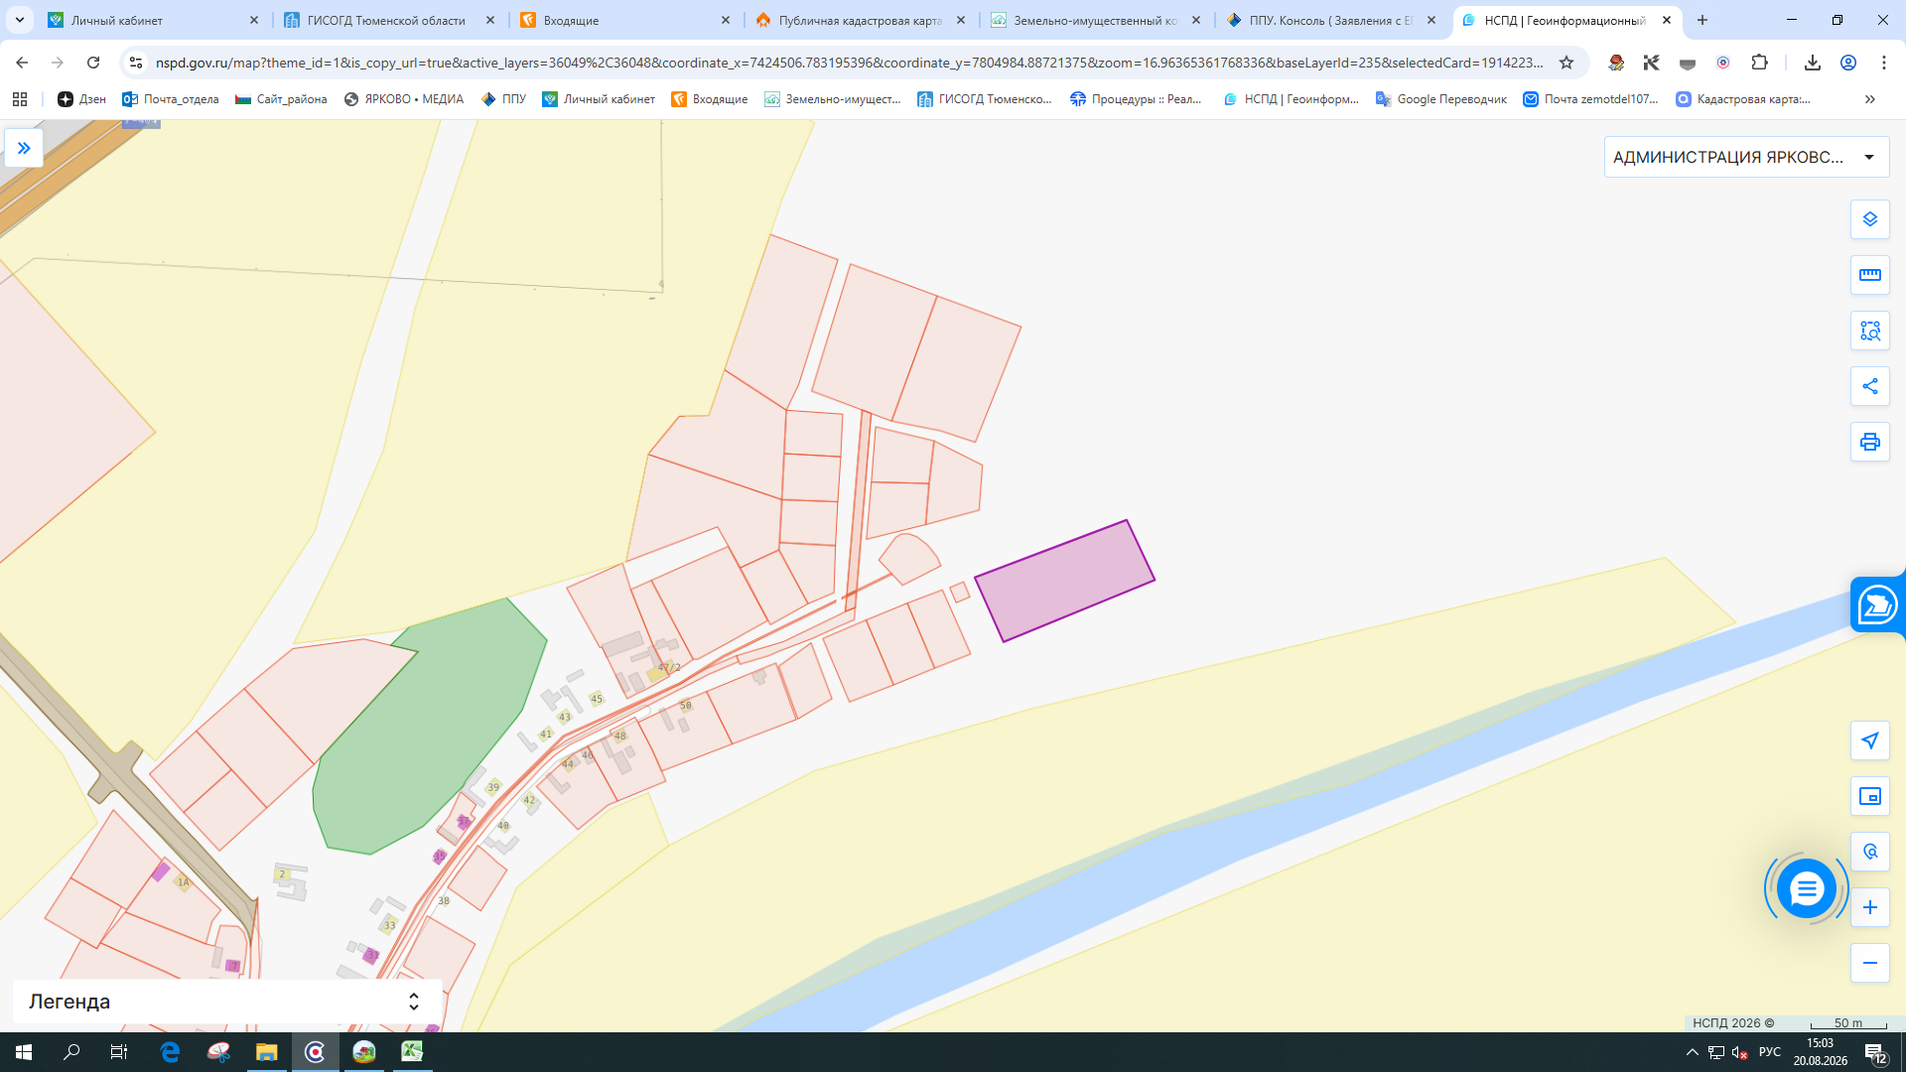The width and height of the screenshot is (1906, 1072).
Task: Click the browser address bar
Action: [849, 63]
